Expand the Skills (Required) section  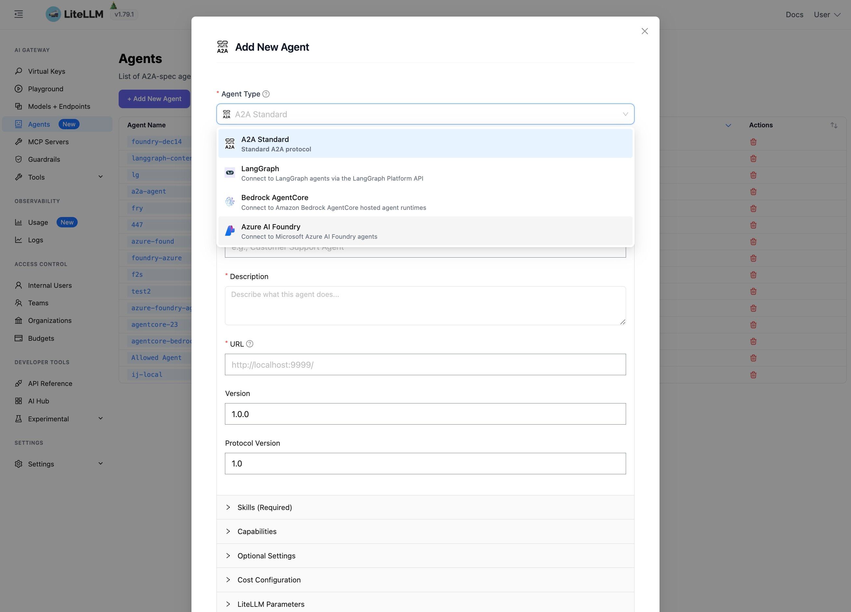265,507
